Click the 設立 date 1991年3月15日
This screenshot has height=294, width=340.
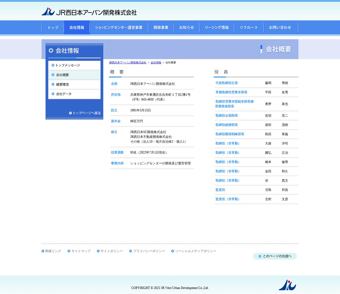141,110
